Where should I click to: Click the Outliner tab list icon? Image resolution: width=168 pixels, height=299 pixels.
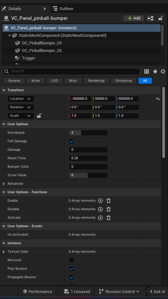click(x=55, y=8)
